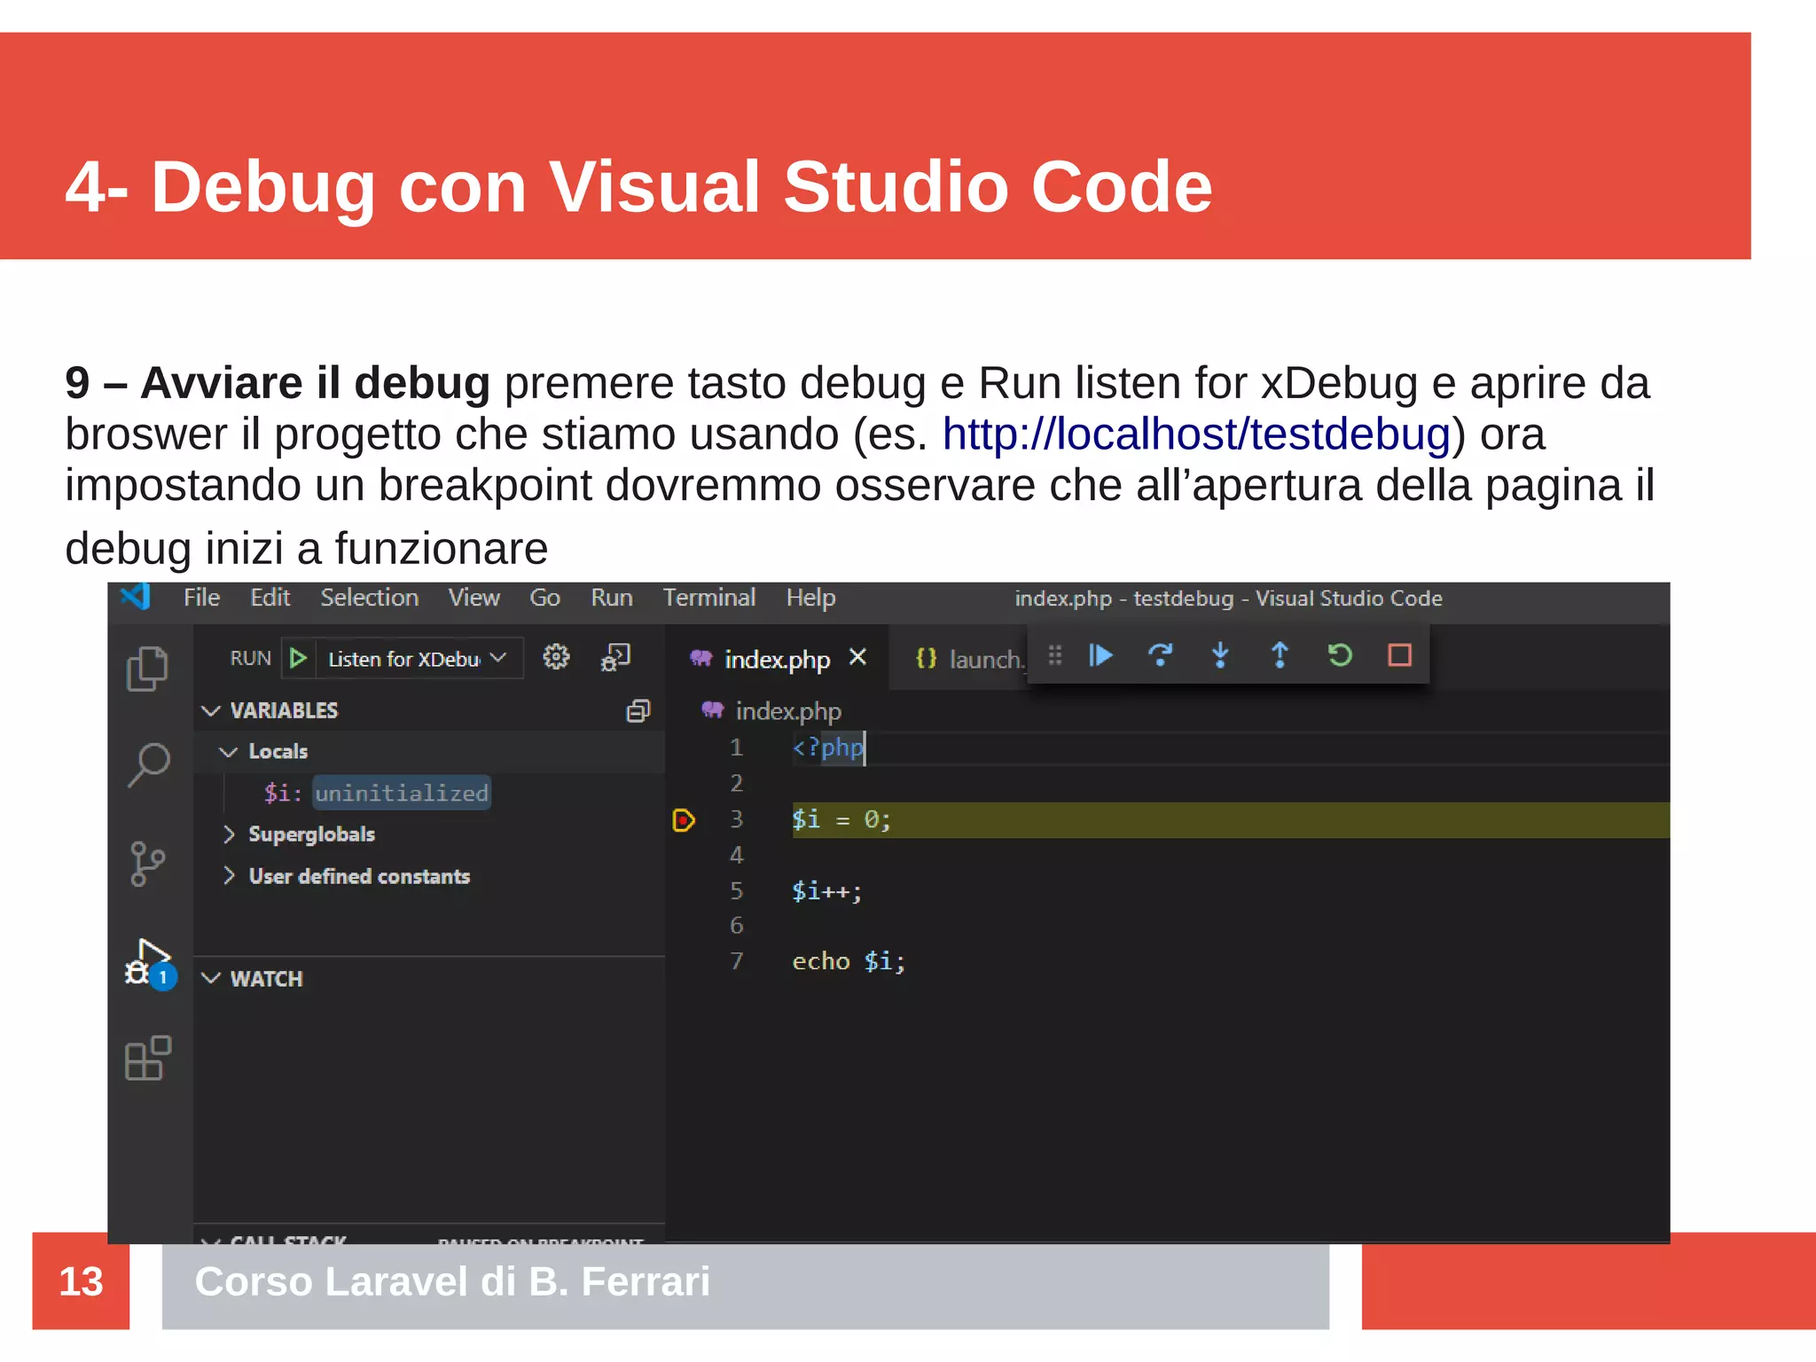Open the Go menu
1816x1362 pixels.
[x=544, y=598]
